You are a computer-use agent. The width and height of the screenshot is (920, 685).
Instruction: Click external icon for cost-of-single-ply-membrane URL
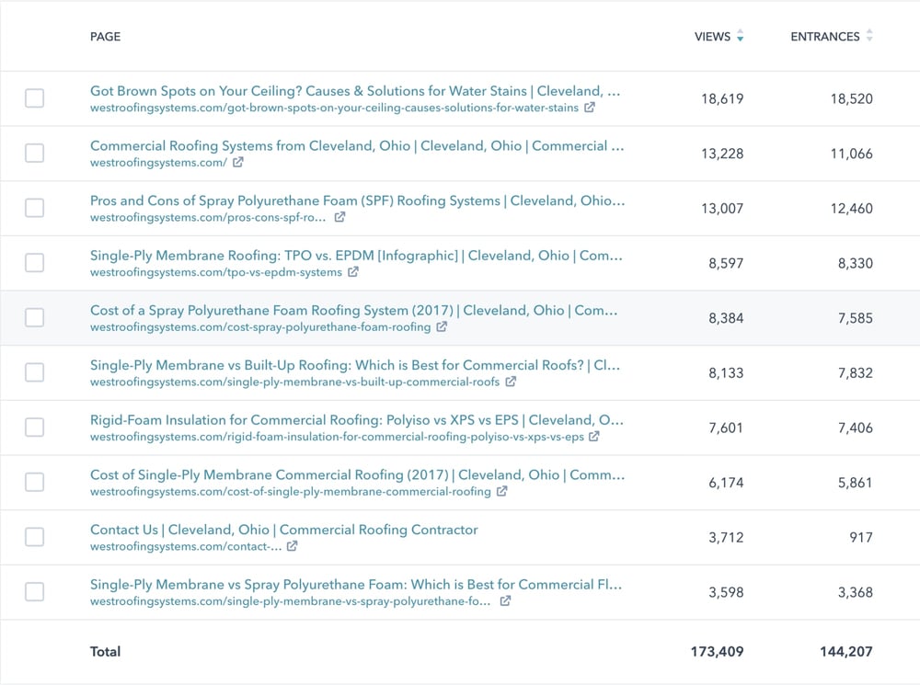[501, 492]
